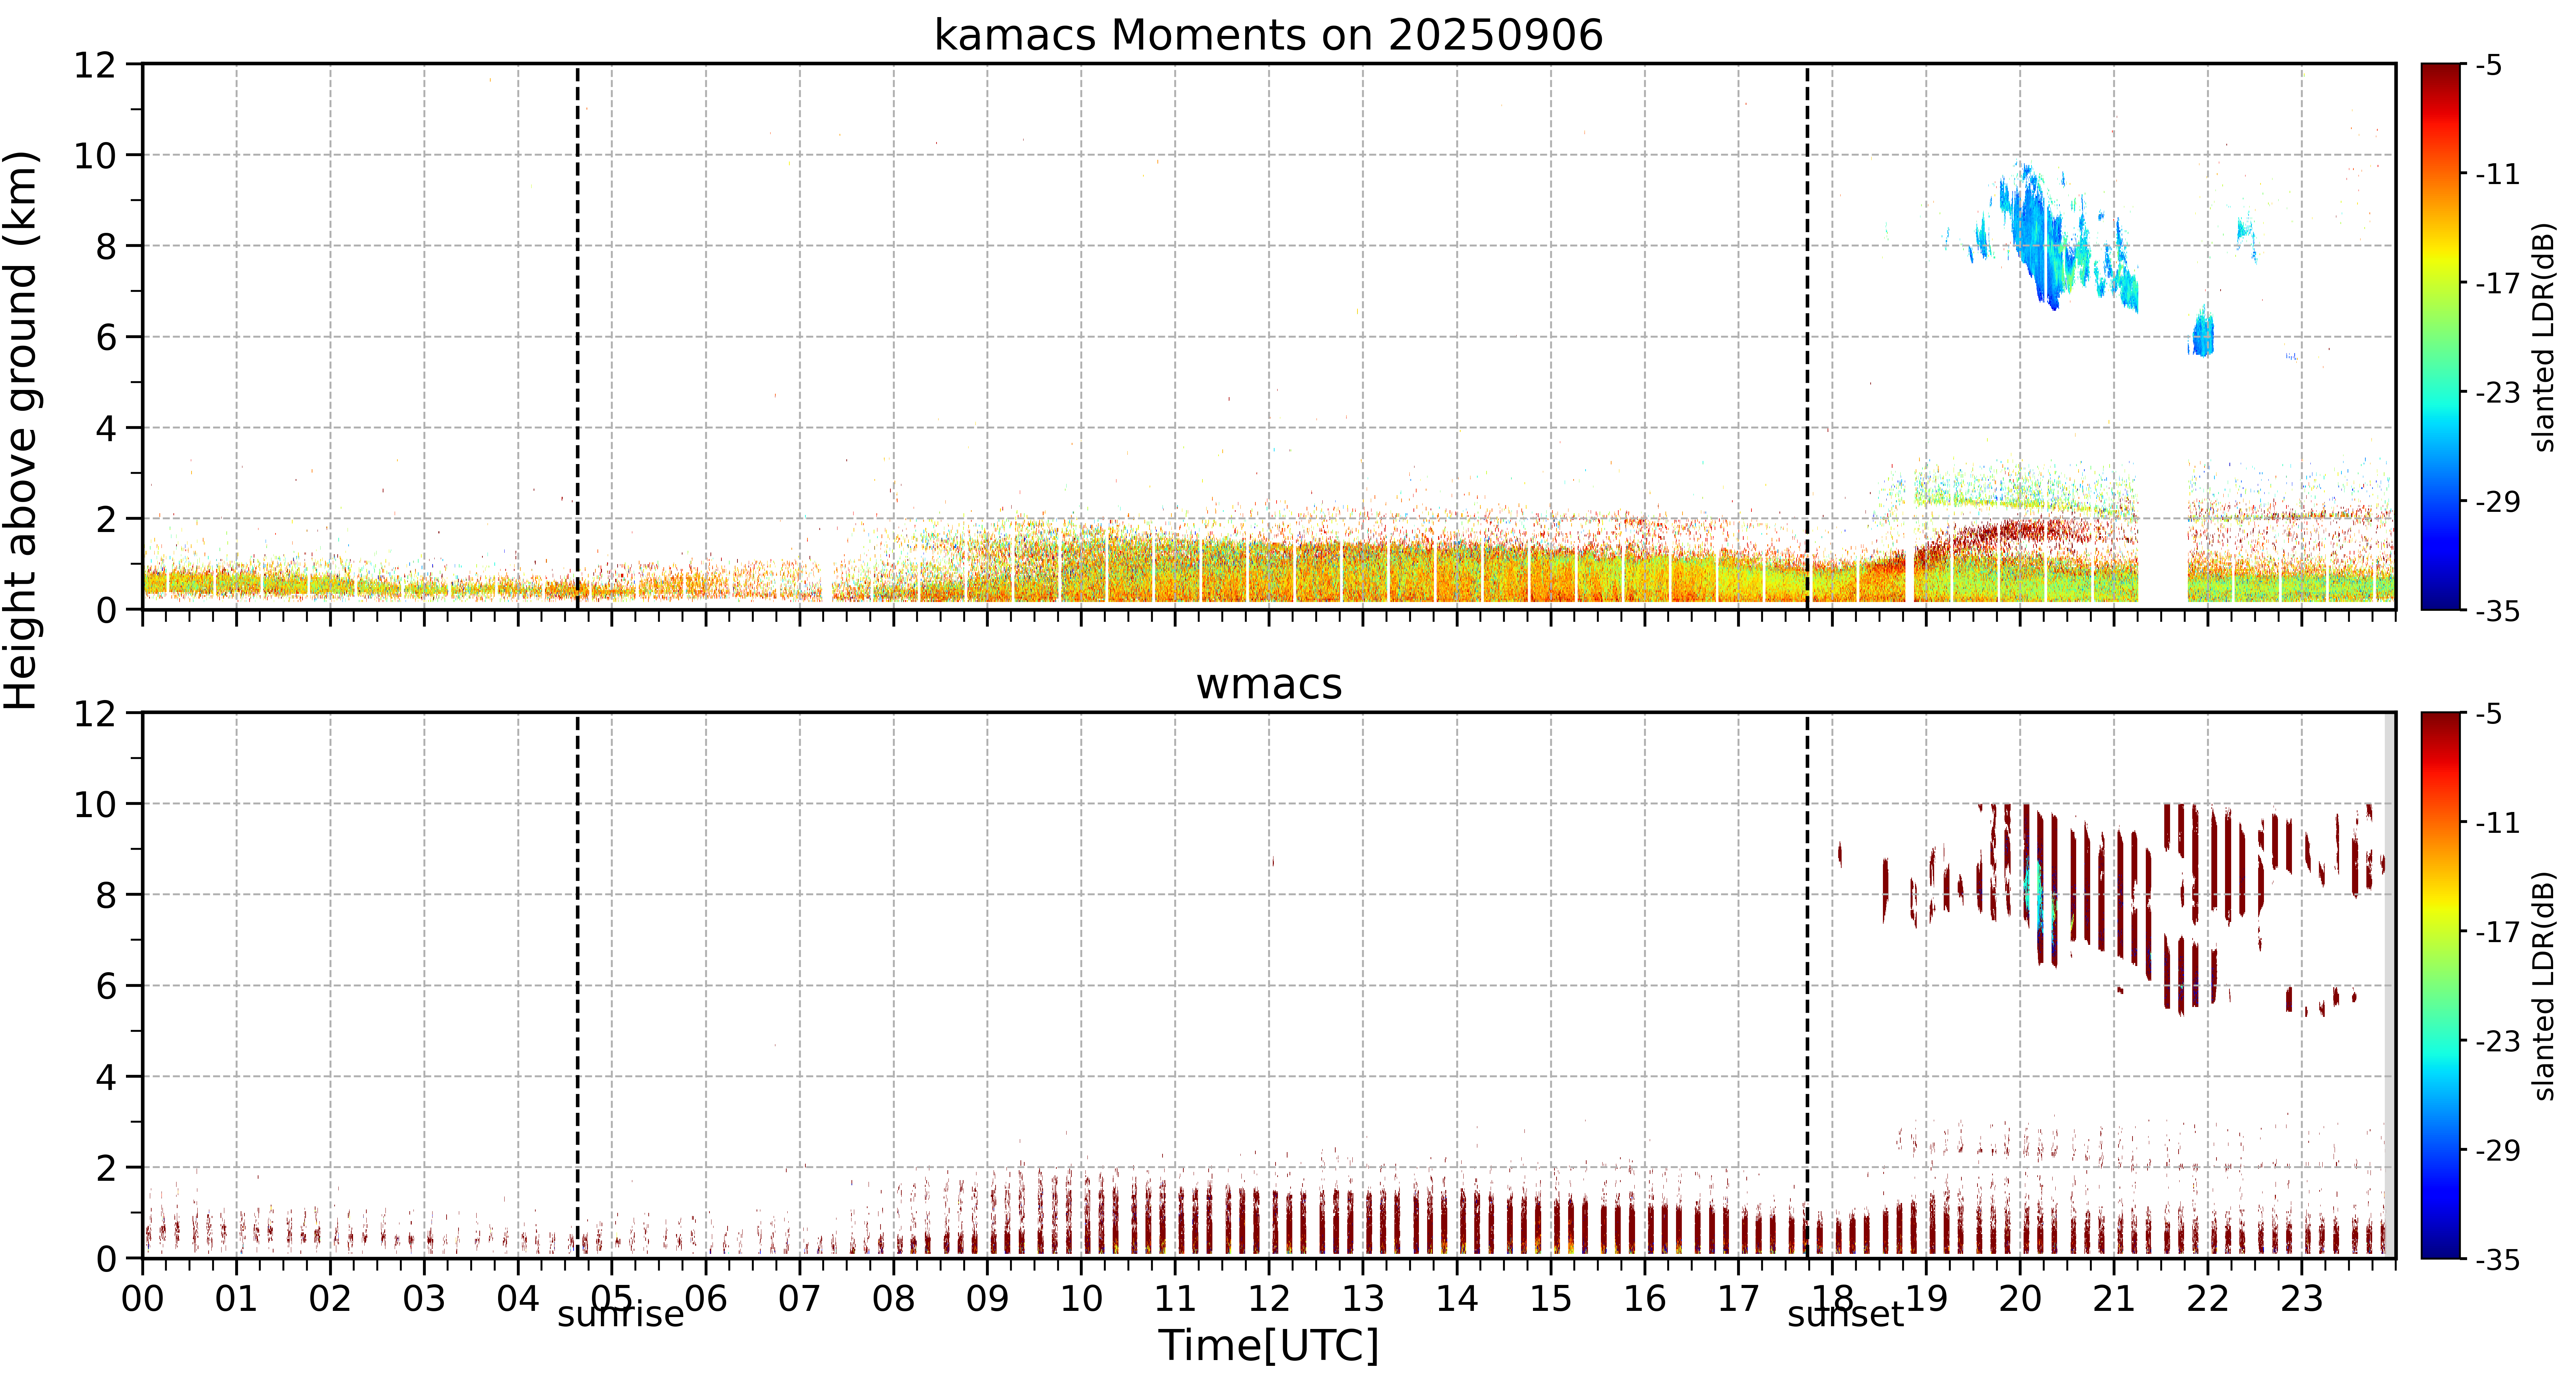The width and height of the screenshot is (2576, 1386).
Task: Click the '07' hour tick label
Action: 800,1299
